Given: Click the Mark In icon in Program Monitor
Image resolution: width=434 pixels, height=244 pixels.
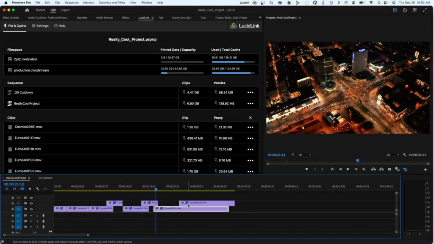Looking at the screenshot, I should [x=315, y=170].
